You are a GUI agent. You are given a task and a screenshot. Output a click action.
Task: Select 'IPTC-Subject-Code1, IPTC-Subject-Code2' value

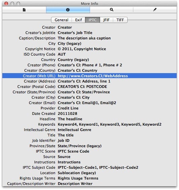click(98, 167)
